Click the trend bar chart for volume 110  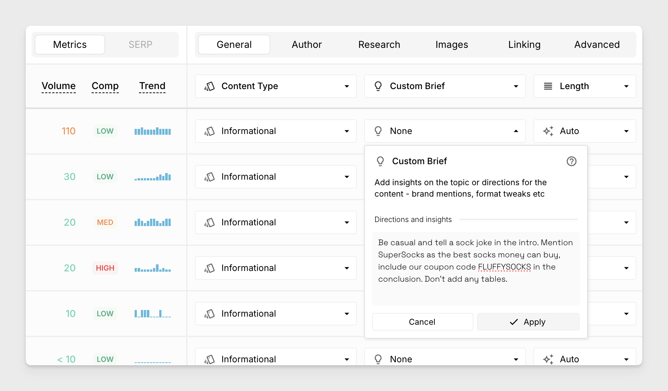(x=152, y=131)
